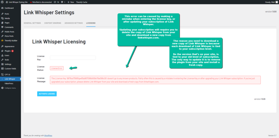Click the Appearance brush icon

pos(2,47)
